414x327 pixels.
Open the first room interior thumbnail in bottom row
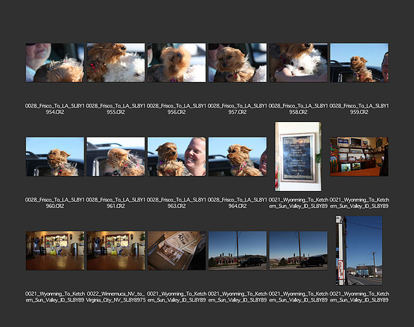click(x=55, y=251)
